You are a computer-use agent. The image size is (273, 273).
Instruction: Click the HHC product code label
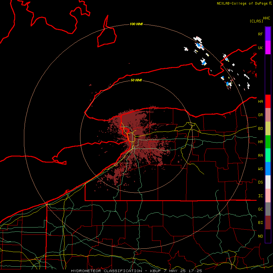[x=267, y=18]
